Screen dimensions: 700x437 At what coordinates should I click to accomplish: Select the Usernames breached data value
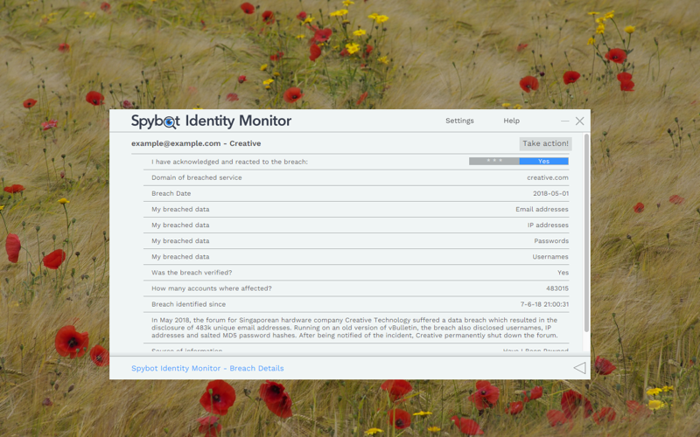tap(550, 257)
